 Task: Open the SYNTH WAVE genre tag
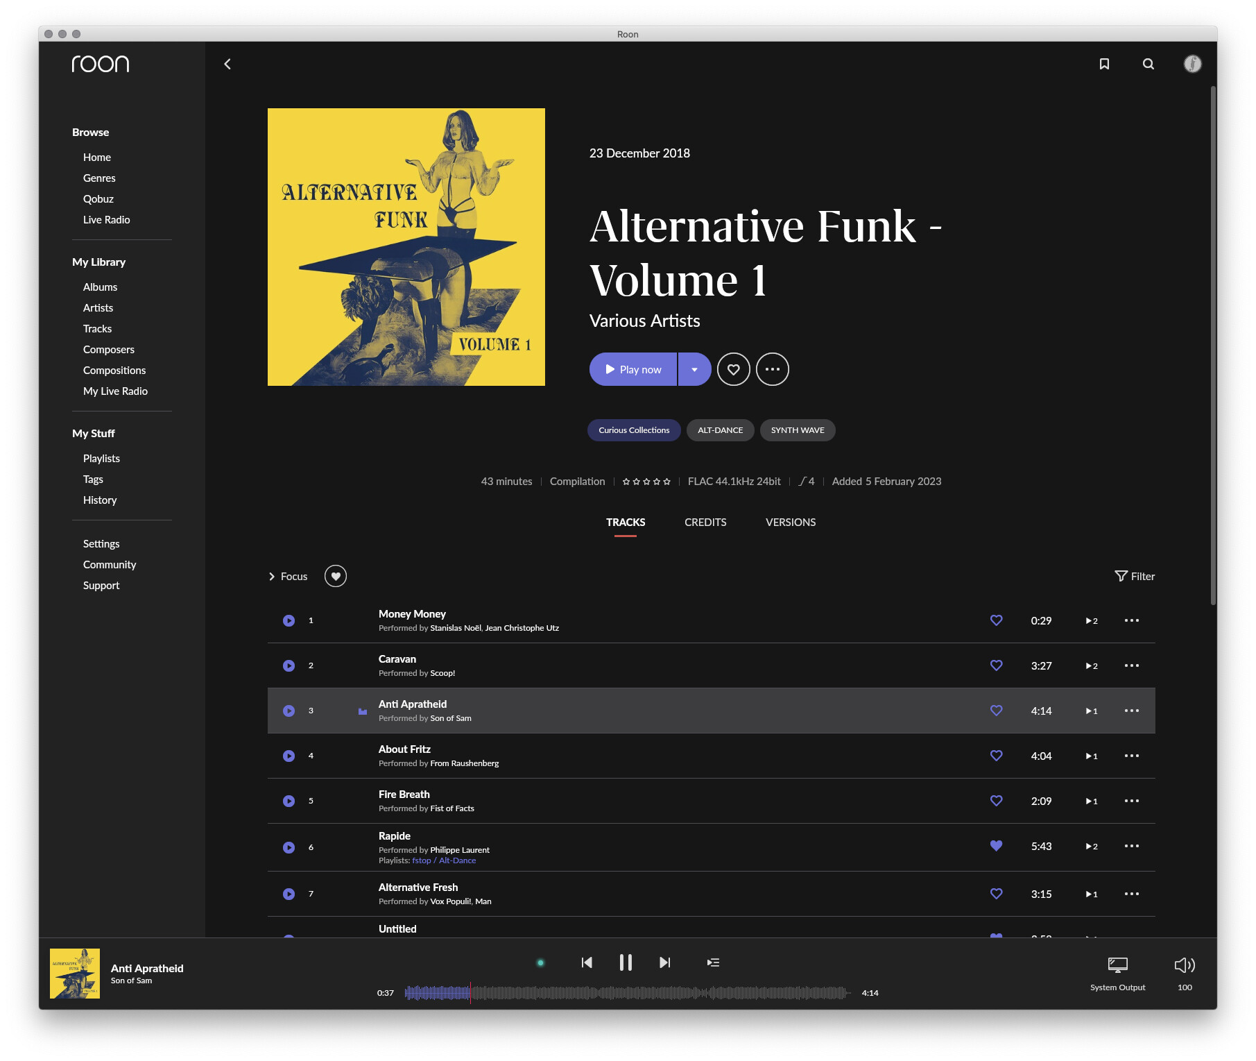point(798,430)
